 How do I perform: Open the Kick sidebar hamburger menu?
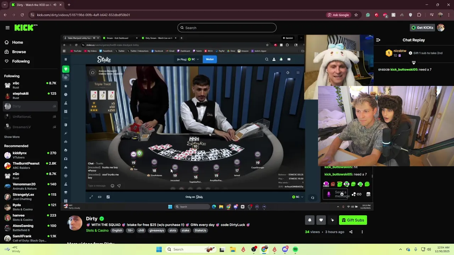pos(7,28)
